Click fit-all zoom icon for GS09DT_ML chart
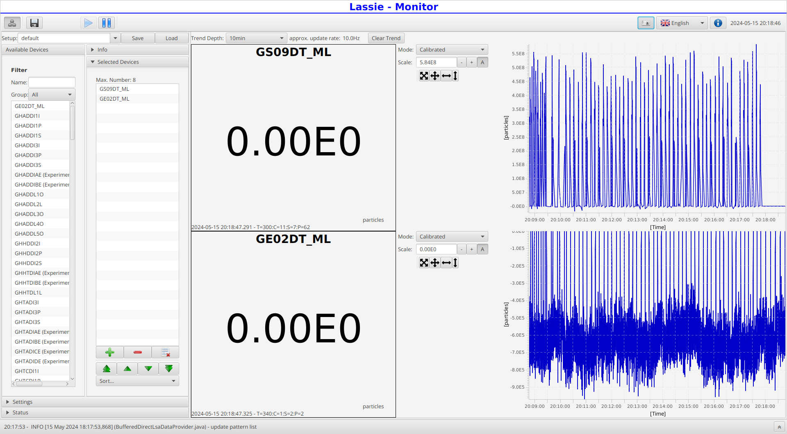The image size is (787, 434). 424,76
